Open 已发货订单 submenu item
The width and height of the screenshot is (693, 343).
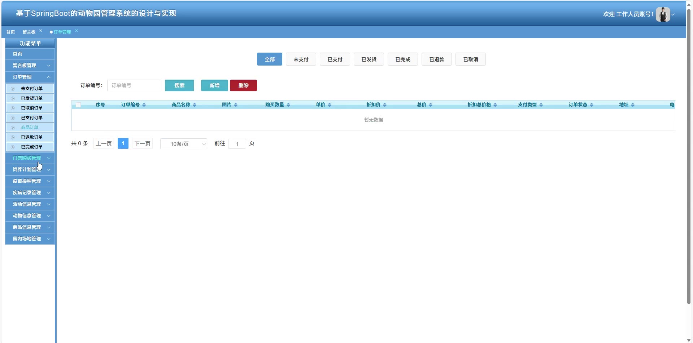30,98
